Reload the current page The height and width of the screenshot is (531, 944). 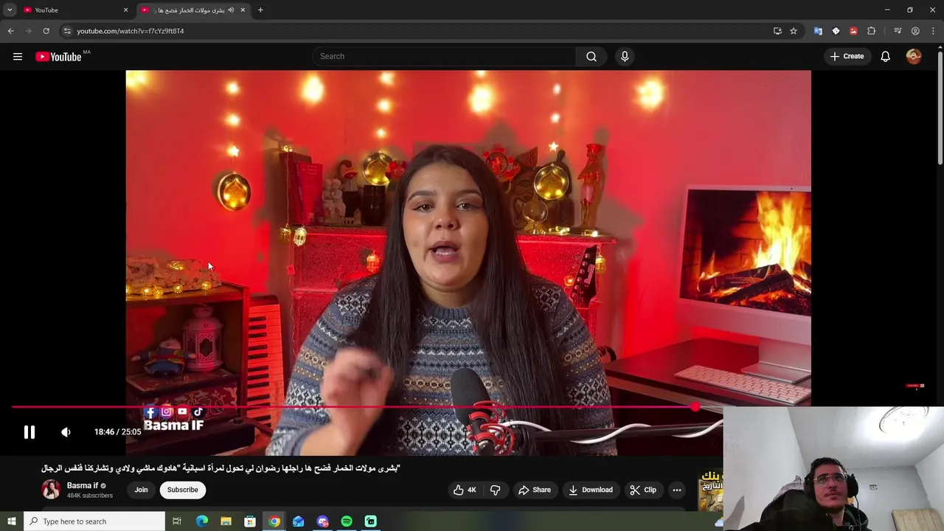tap(46, 31)
